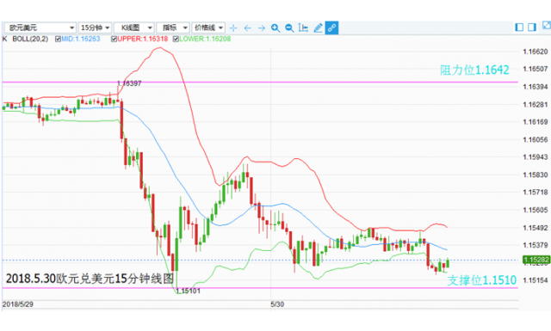Viewport: 551px width, 331px height.
Task: Zoom out of the chart
Action: (x=289, y=28)
